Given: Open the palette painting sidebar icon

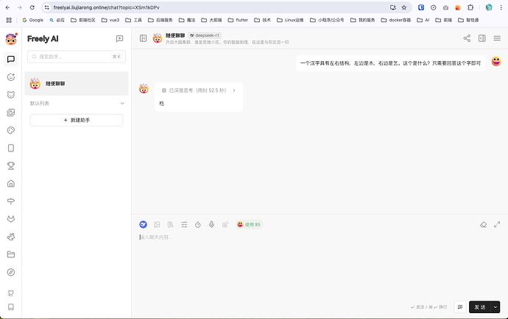Looking at the screenshot, I should tap(11, 130).
